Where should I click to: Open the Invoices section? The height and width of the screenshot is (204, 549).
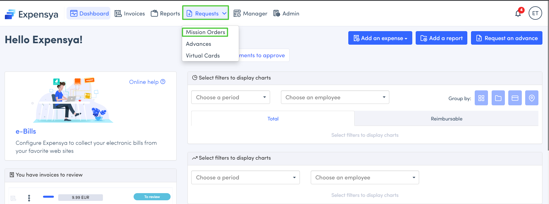tap(130, 13)
